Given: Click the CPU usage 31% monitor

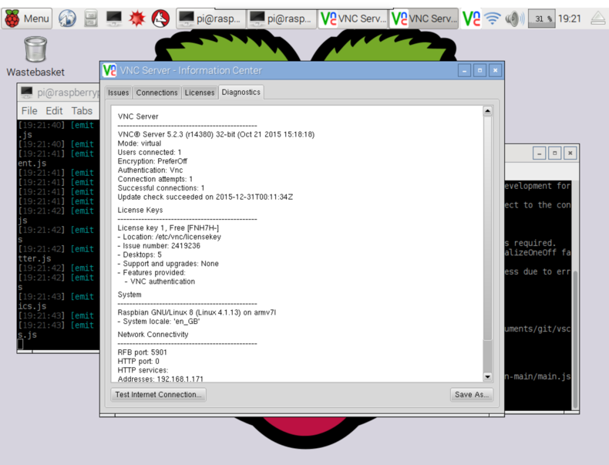Looking at the screenshot, I should [x=542, y=19].
